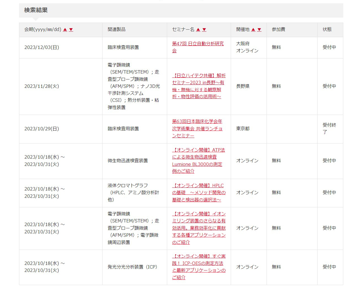Viewport: 364px width, 290px height.
Task: Open ATP法による微生物迅速検査 Lumione BL3000 link
Action: [x=199, y=161]
